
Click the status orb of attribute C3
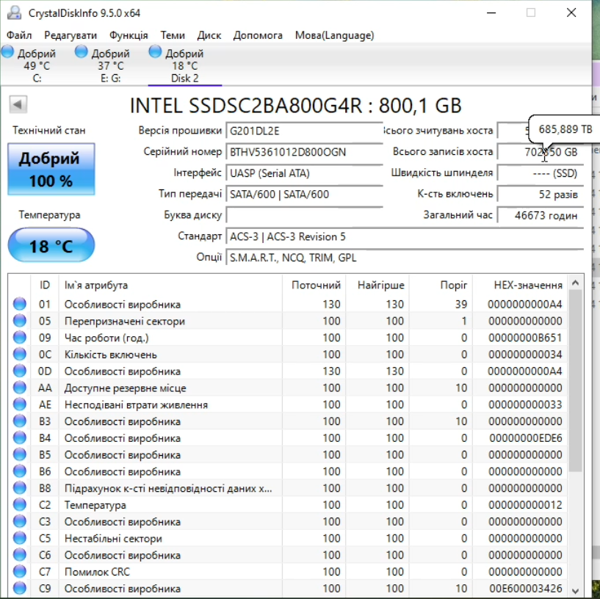pyautogui.click(x=20, y=522)
